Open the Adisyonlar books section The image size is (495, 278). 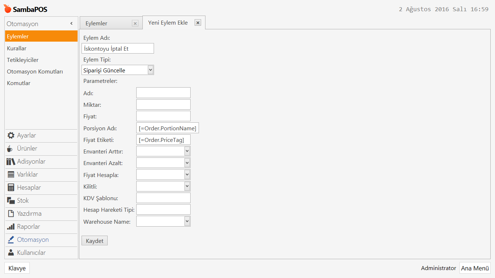pyautogui.click(x=41, y=161)
